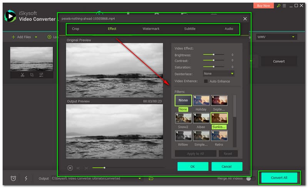308x188 pixels.
Task: Click the crop icon under the video thumbnail
Action: [x=32, y=75]
